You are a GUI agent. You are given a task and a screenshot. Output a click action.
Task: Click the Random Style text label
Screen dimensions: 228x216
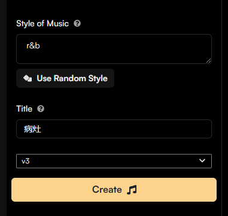tap(81, 78)
